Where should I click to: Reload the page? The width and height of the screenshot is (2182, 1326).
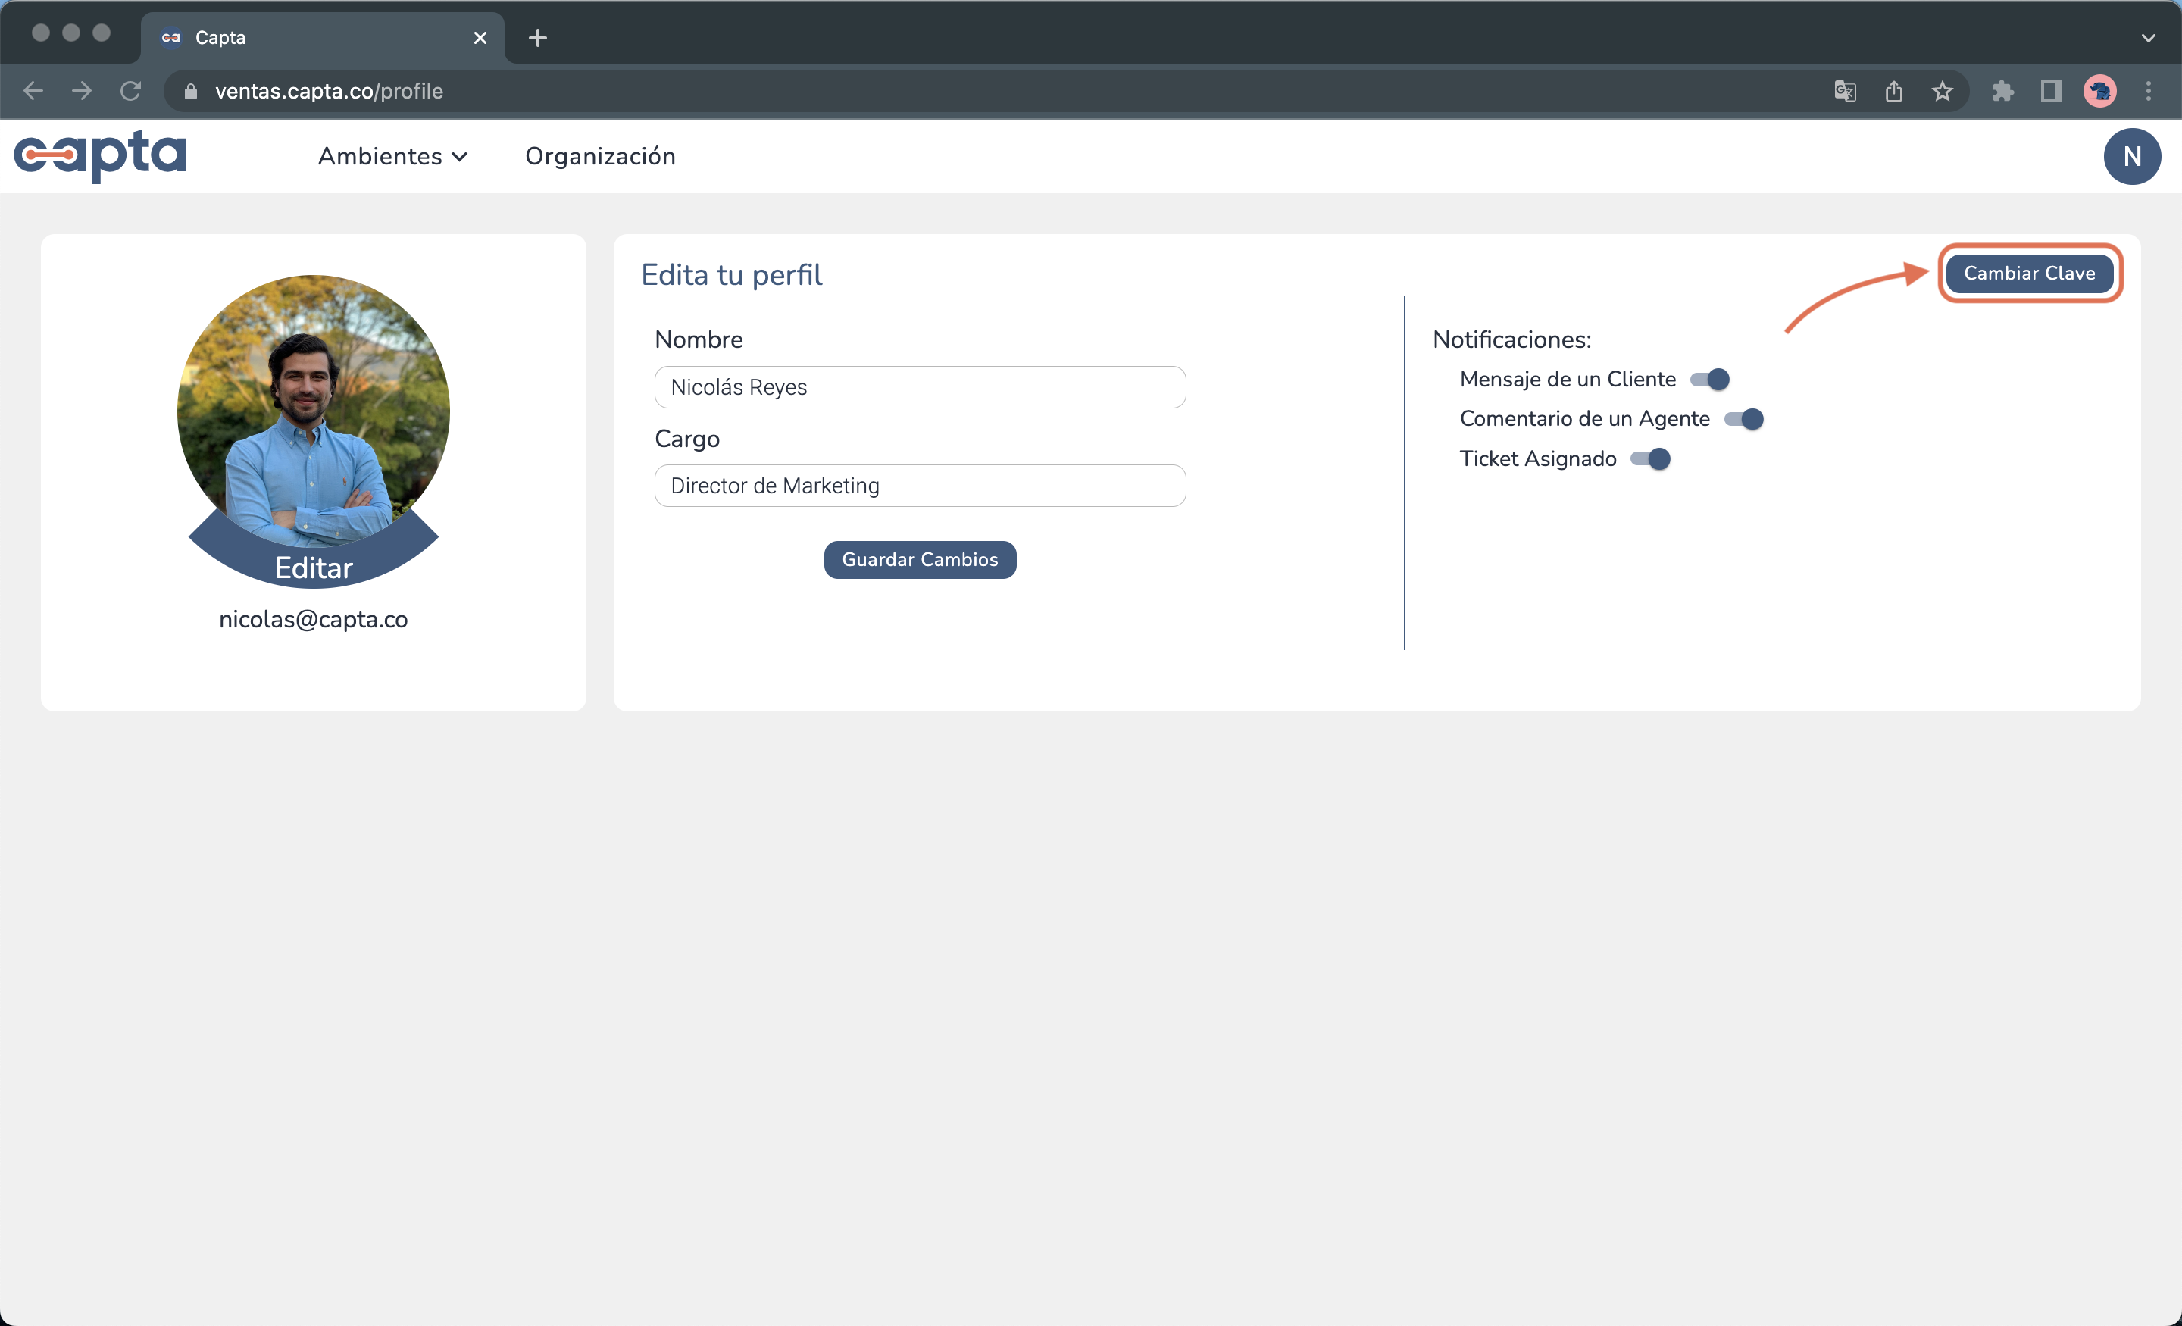[x=131, y=91]
